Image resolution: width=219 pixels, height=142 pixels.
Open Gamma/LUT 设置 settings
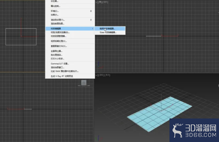(x=70, y=64)
